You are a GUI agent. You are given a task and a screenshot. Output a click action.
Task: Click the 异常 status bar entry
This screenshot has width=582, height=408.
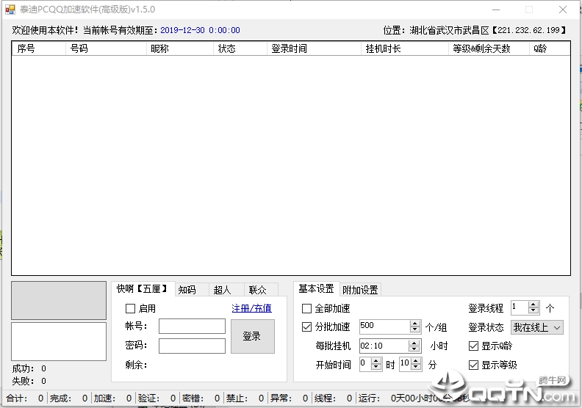pos(289,398)
